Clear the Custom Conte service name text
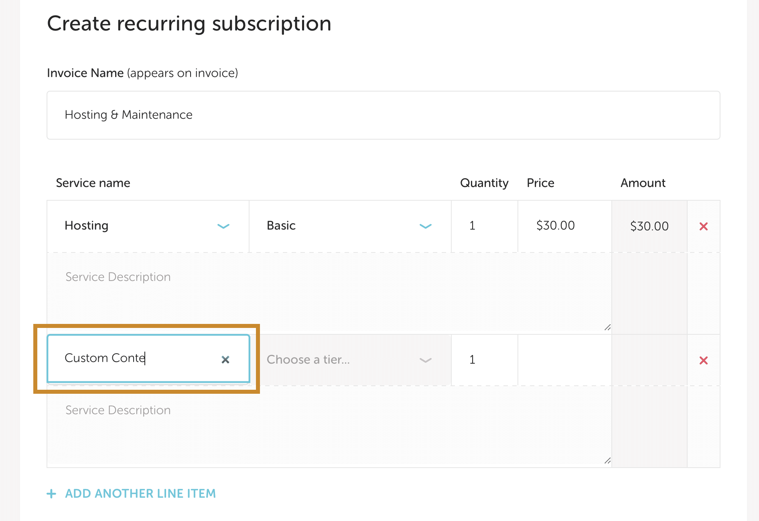Screen dimensions: 759x521 point(225,360)
